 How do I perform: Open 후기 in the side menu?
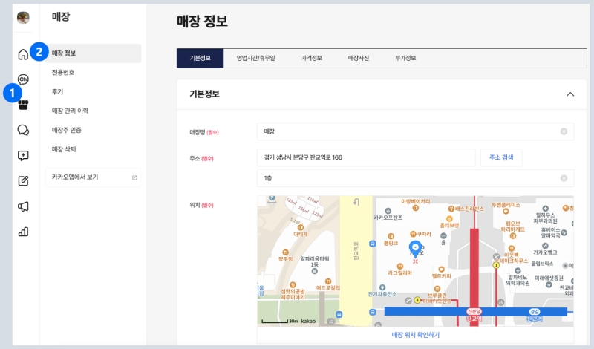pos(58,91)
